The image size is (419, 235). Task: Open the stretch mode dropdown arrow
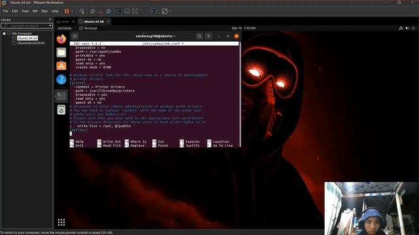coord(170,11)
